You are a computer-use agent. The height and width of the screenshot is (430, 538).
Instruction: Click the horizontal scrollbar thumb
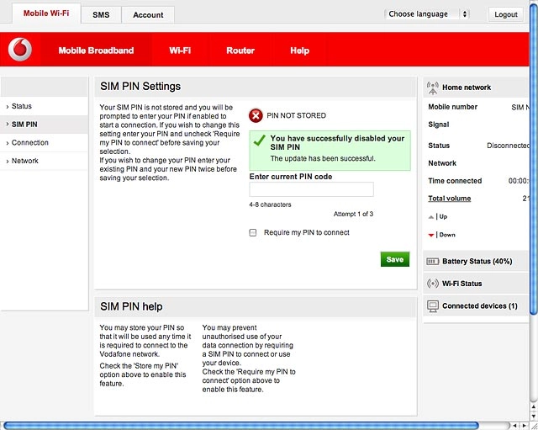coord(240,426)
